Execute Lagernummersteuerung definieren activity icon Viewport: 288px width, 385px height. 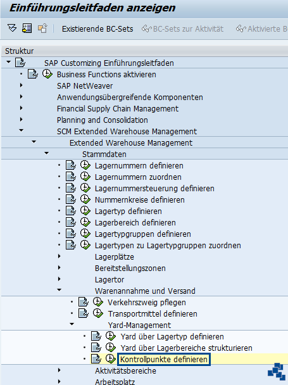pyautogui.click(x=85, y=188)
